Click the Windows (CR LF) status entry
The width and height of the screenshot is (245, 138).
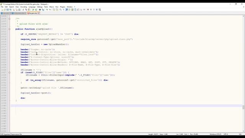tap(215, 134)
